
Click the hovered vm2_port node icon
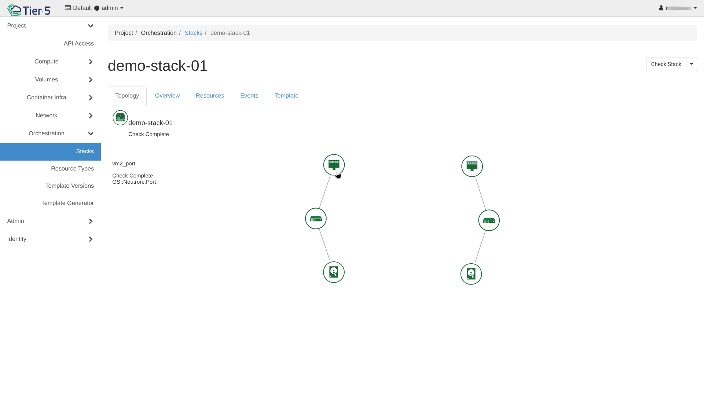coord(334,165)
